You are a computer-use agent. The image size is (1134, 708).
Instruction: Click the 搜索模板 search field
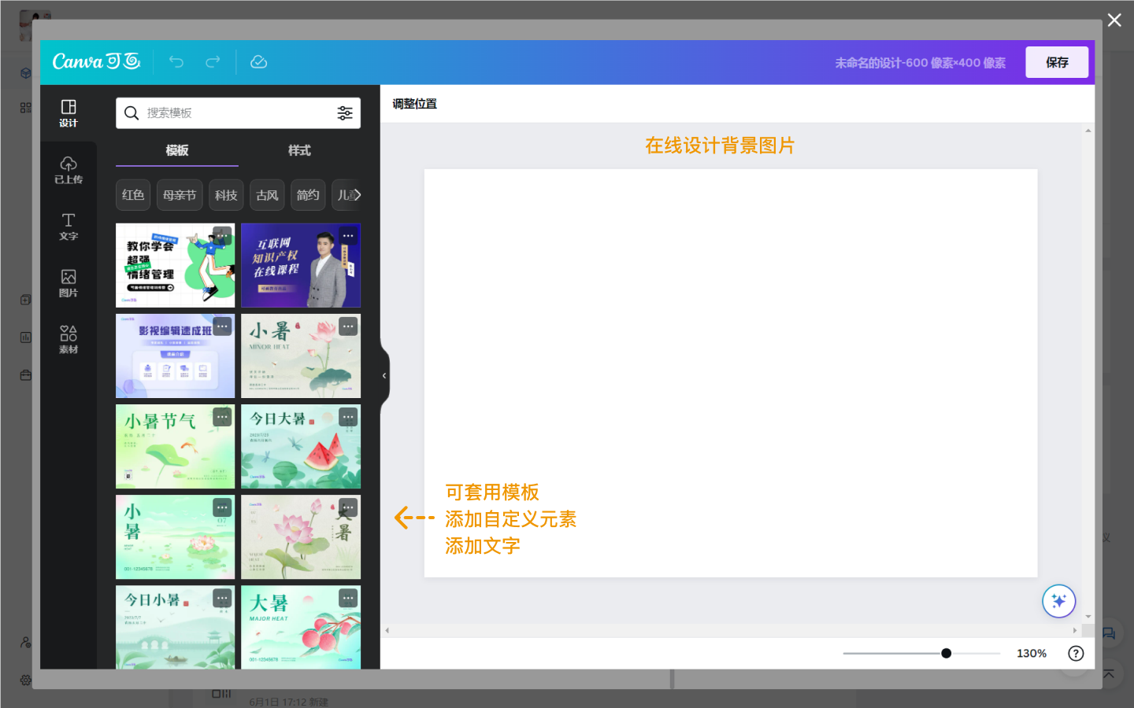coord(238,113)
